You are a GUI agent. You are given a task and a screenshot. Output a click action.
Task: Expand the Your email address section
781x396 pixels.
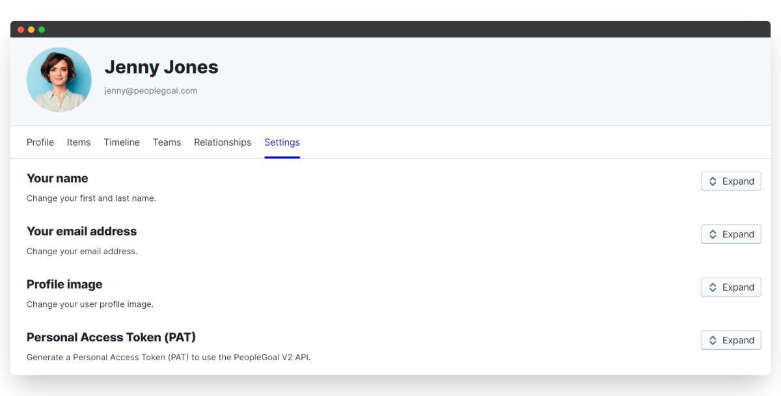pos(731,234)
